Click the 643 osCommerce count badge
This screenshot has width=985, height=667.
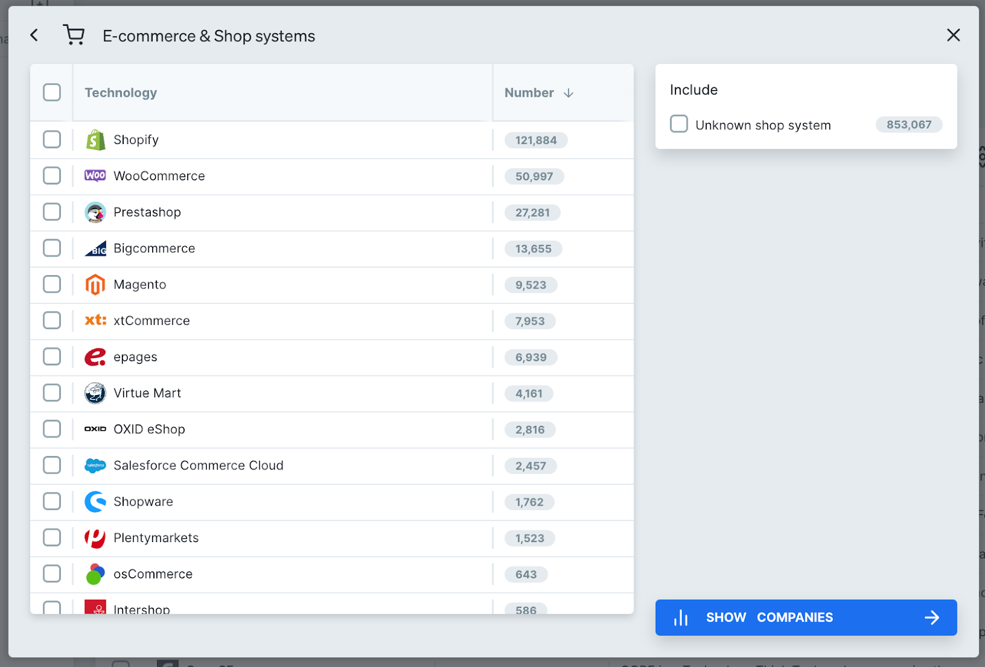click(x=526, y=575)
